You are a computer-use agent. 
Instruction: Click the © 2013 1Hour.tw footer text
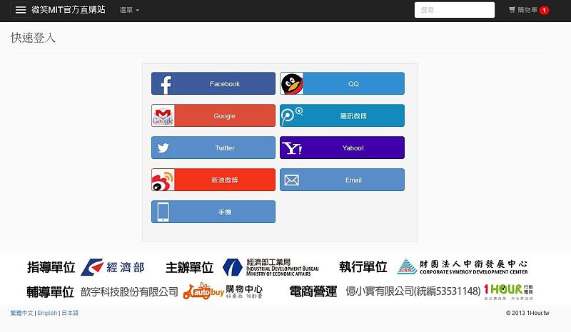[x=527, y=313]
